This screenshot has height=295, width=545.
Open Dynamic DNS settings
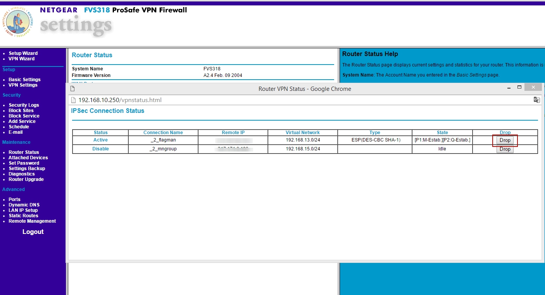coord(24,205)
